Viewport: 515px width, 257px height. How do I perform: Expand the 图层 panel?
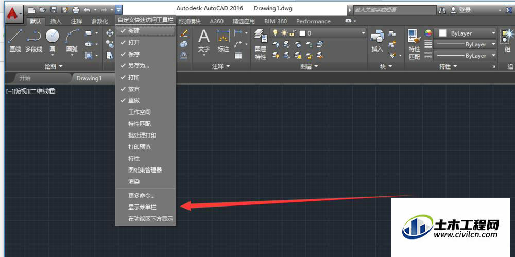coord(310,66)
